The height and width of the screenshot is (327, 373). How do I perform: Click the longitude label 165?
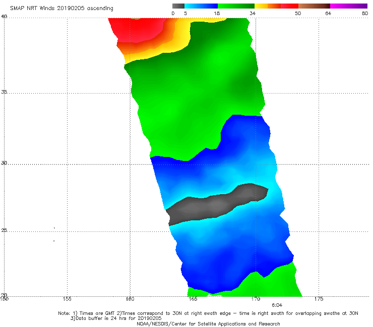[x=193, y=299]
